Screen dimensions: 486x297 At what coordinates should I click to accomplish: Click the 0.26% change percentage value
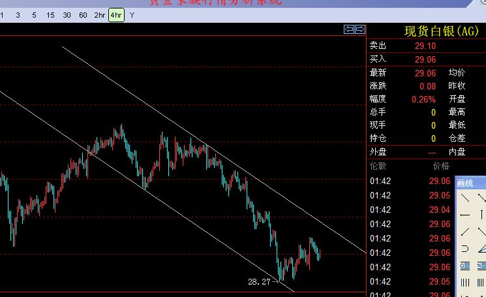423,99
